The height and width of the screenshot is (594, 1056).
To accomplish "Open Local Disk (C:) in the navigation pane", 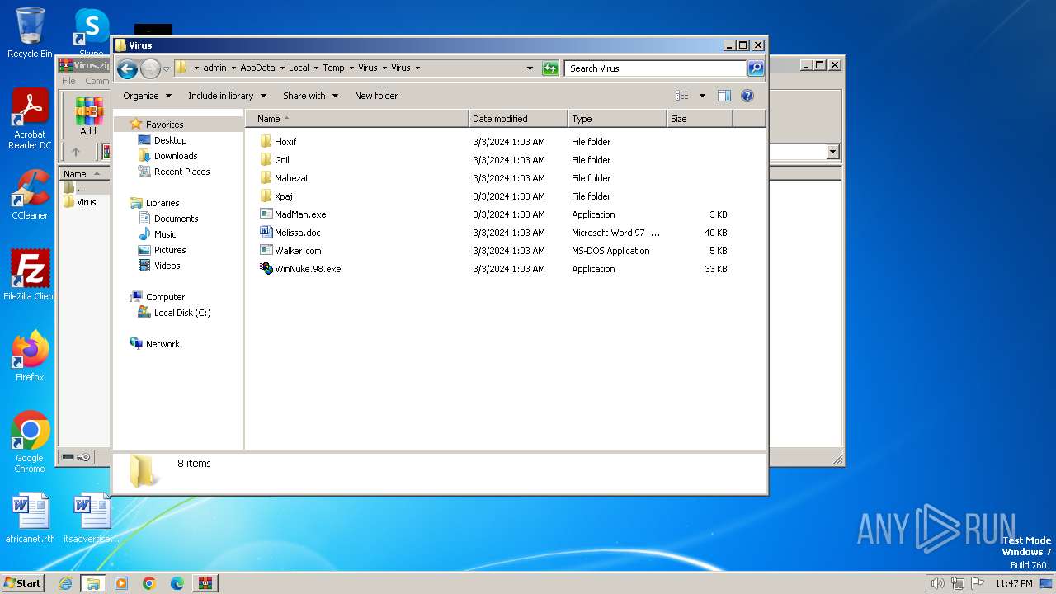I will click(181, 313).
